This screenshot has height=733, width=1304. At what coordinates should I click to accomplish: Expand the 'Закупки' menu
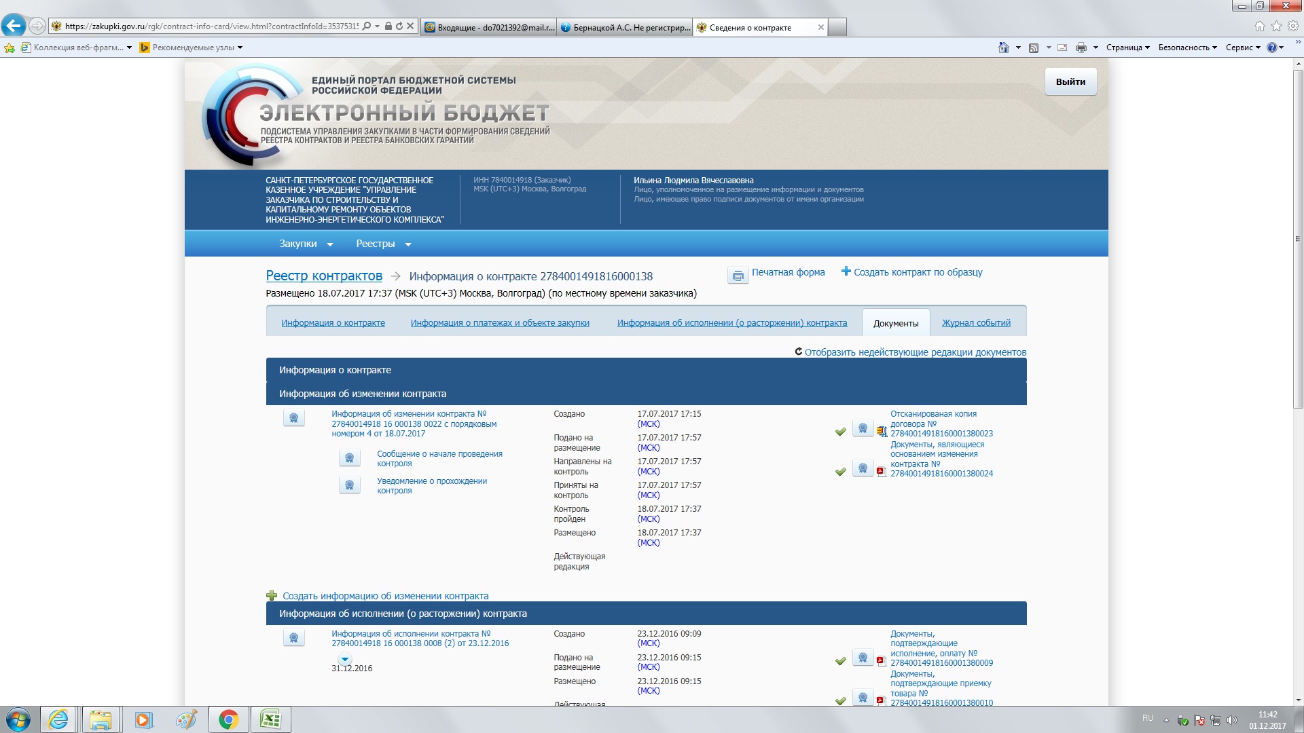306,244
